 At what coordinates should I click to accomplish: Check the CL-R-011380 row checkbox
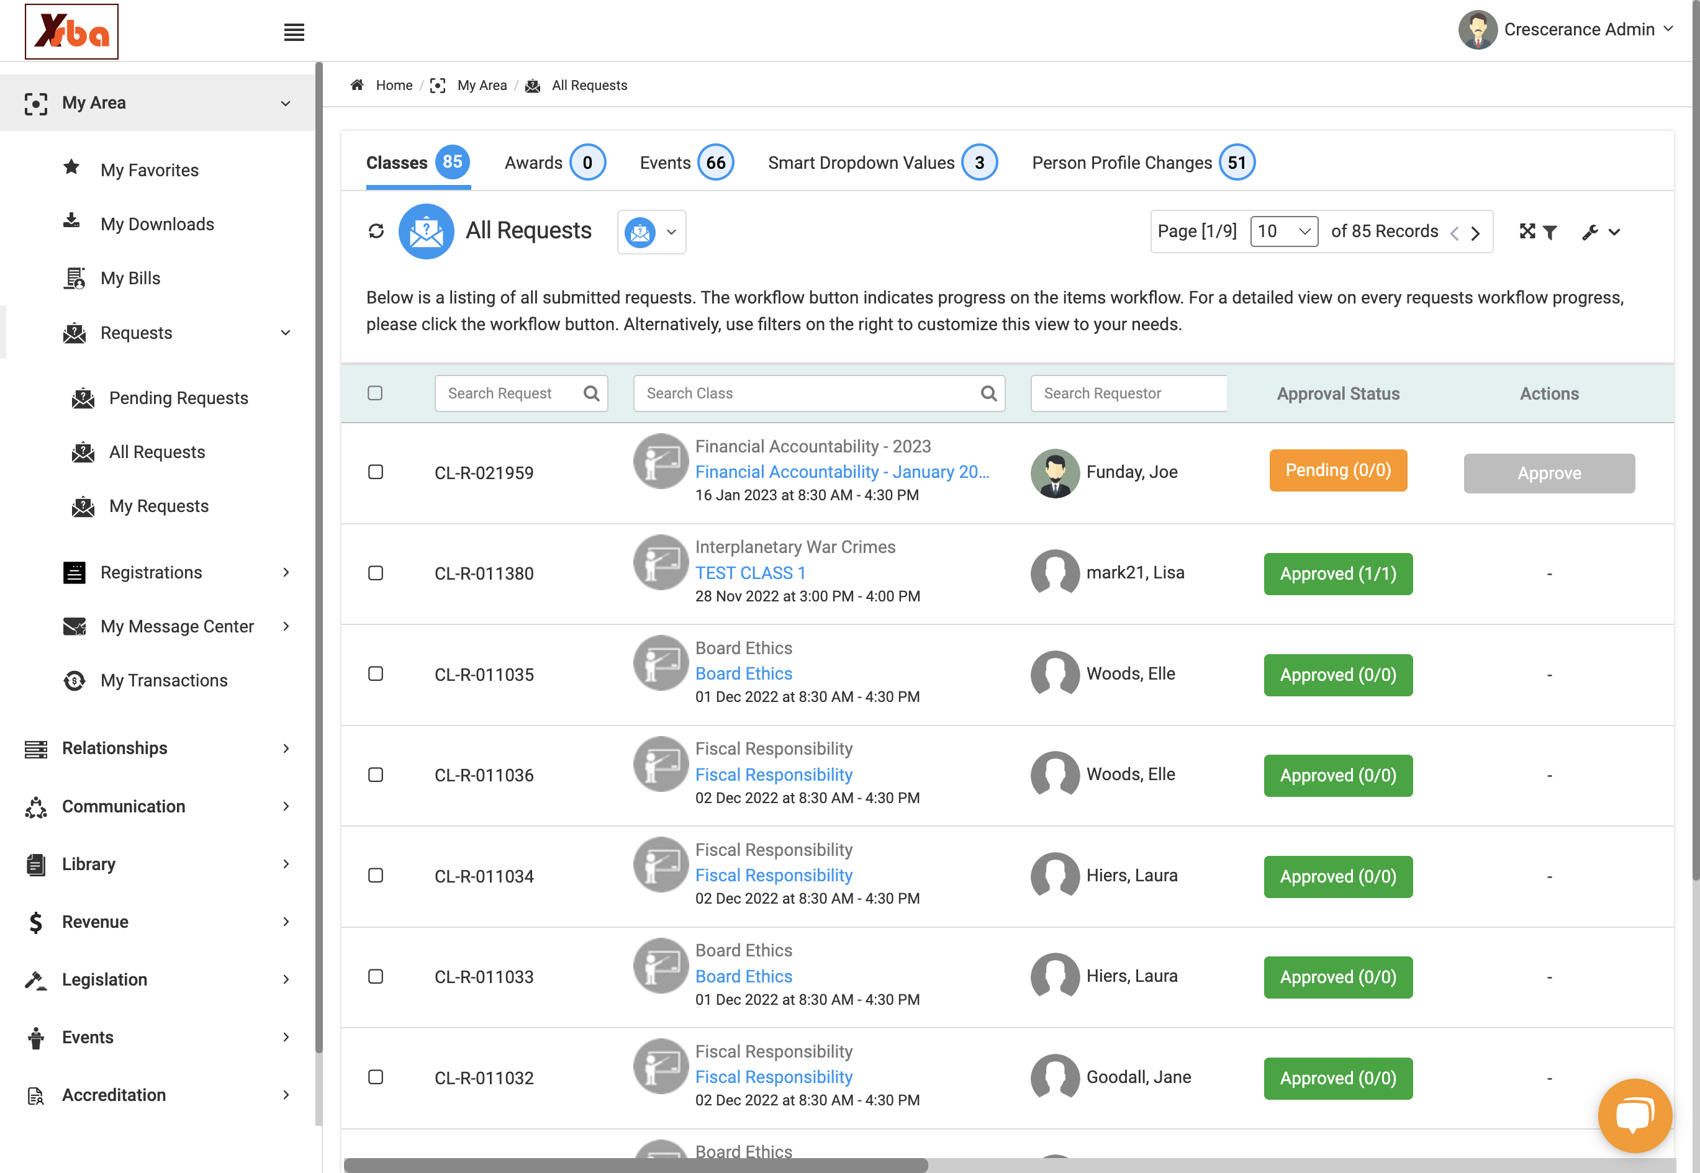pyautogui.click(x=375, y=572)
